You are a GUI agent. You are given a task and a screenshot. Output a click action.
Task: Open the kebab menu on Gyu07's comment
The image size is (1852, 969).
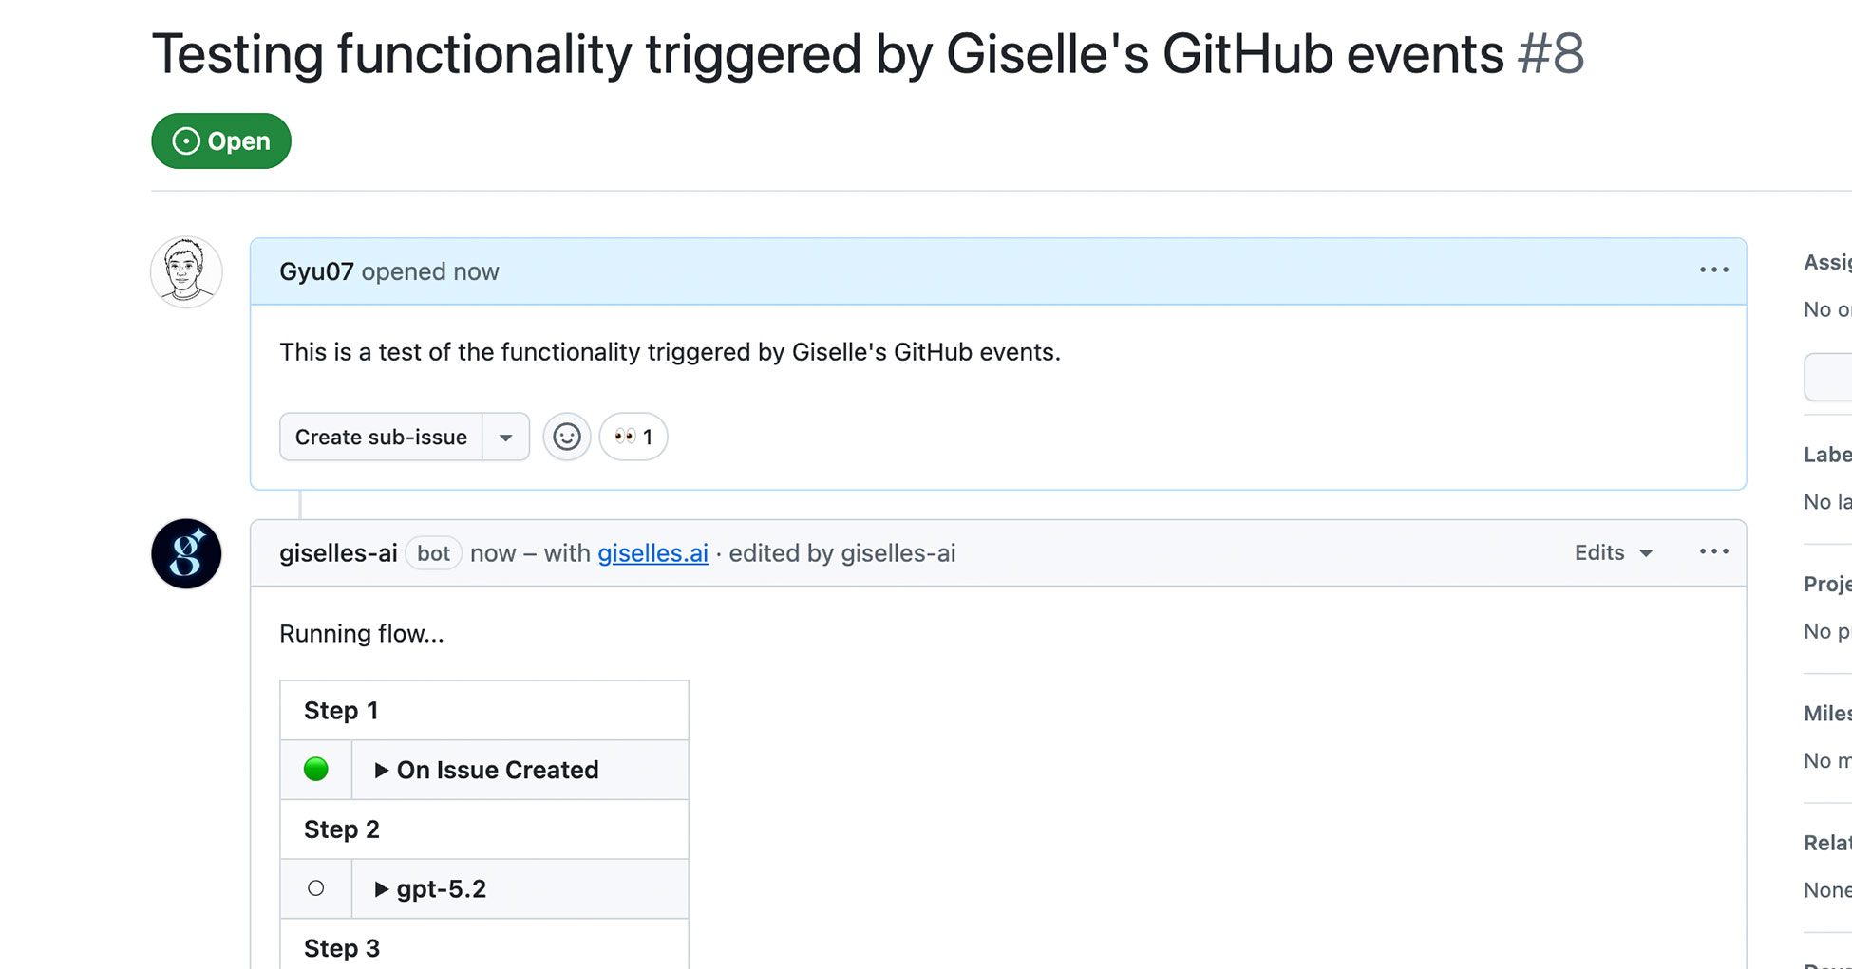click(x=1712, y=270)
